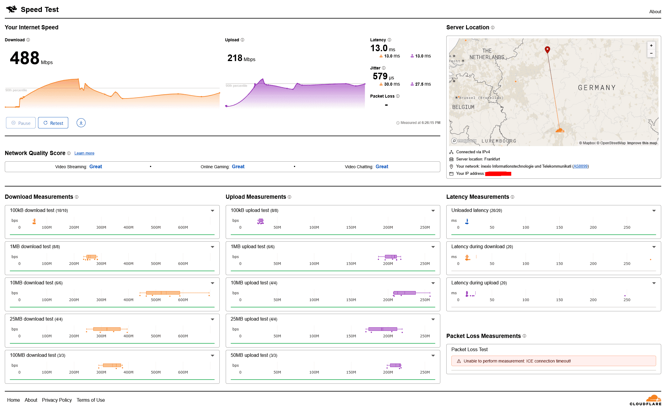The height and width of the screenshot is (411, 666).
Task: Expand the 10MB upload test
Action: pos(433,283)
